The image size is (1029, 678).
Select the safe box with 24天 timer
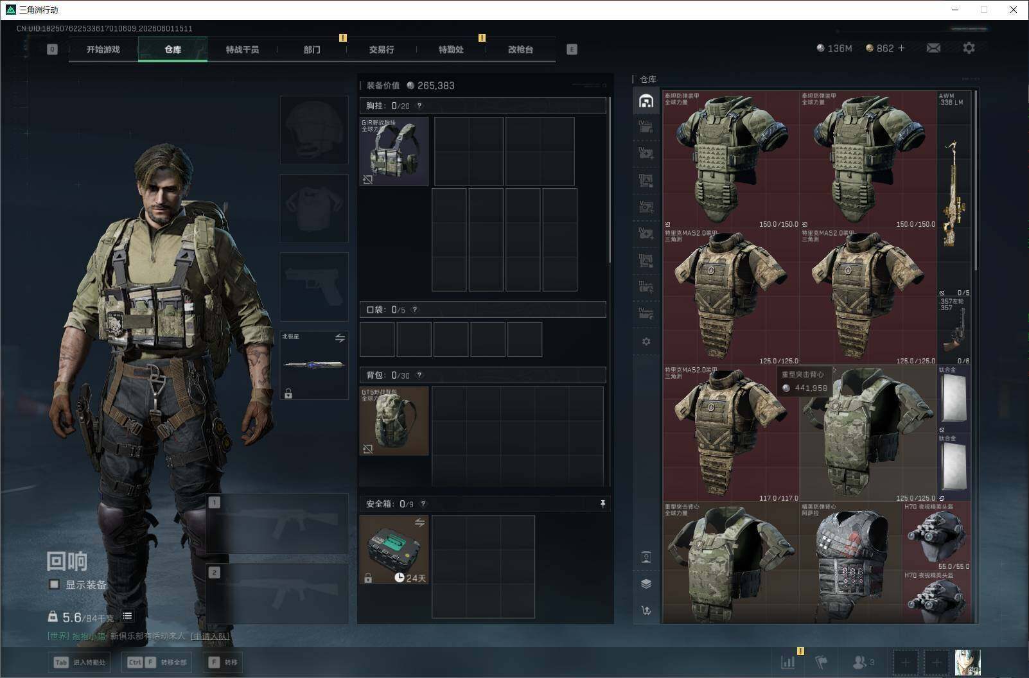[394, 550]
